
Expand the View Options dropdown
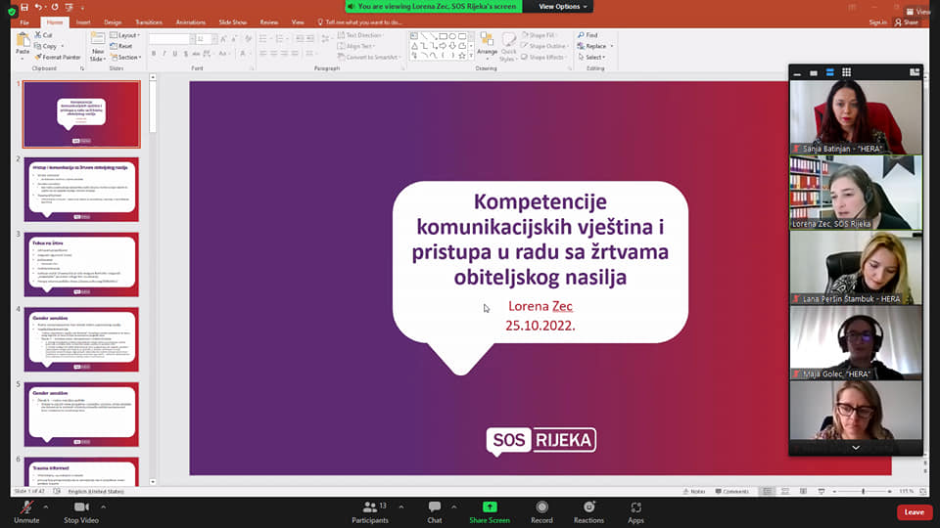pyautogui.click(x=563, y=7)
